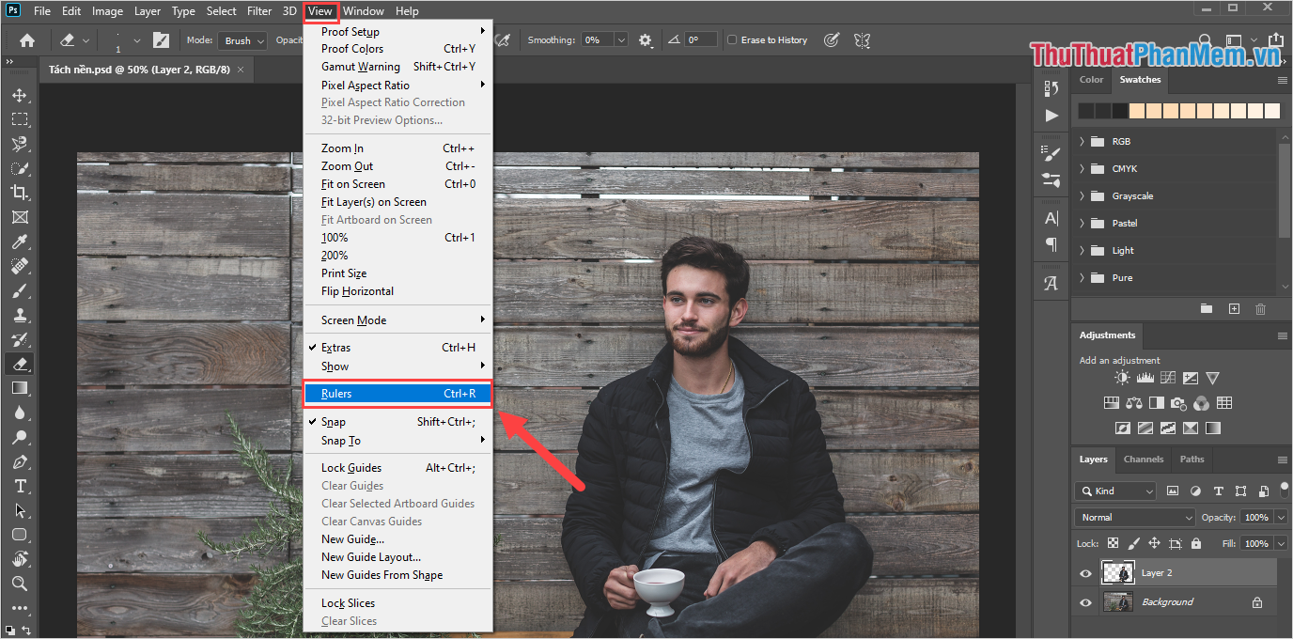
Task: Select the Crop tool
Action: coord(19,193)
